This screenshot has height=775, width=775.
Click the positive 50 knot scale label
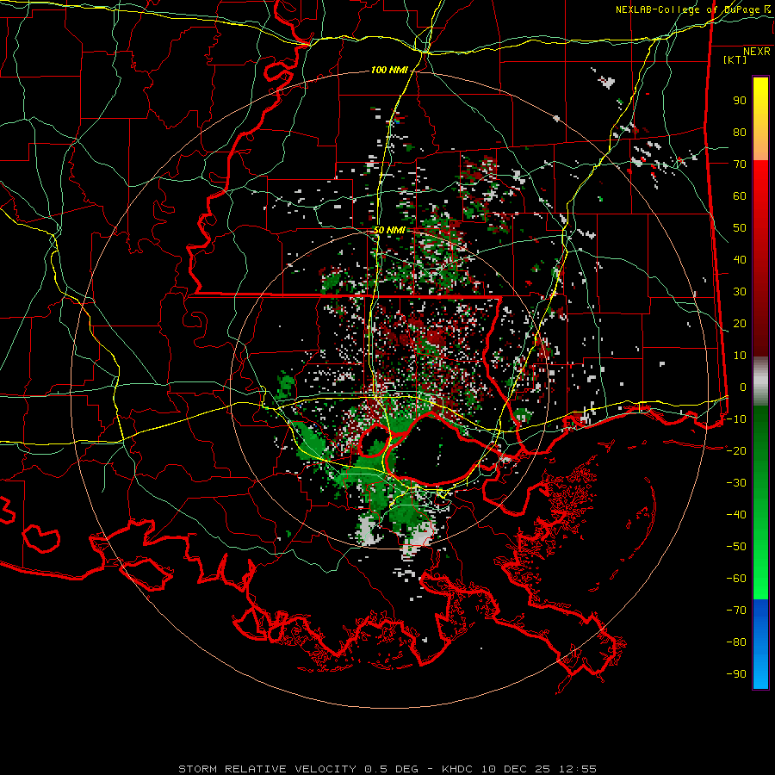[740, 228]
